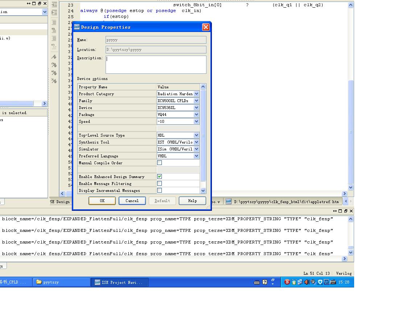This screenshot has width=418, height=314.
Task: Click the on-screen keyboard icon in the language bar
Action: (x=257, y=282)
